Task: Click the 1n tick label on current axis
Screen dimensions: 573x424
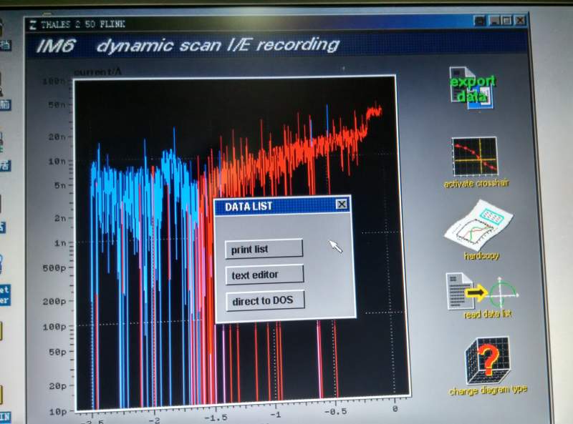Action: tap(60, 242)
